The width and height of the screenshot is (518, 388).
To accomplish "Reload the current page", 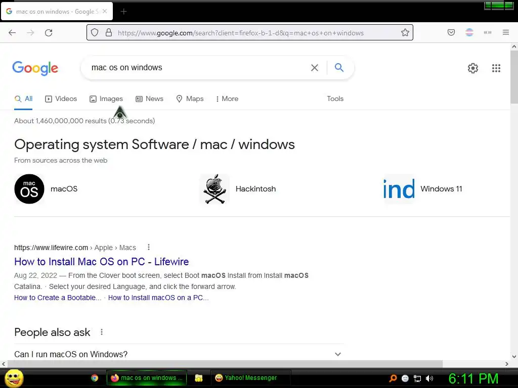I will [x=49, y=33].
